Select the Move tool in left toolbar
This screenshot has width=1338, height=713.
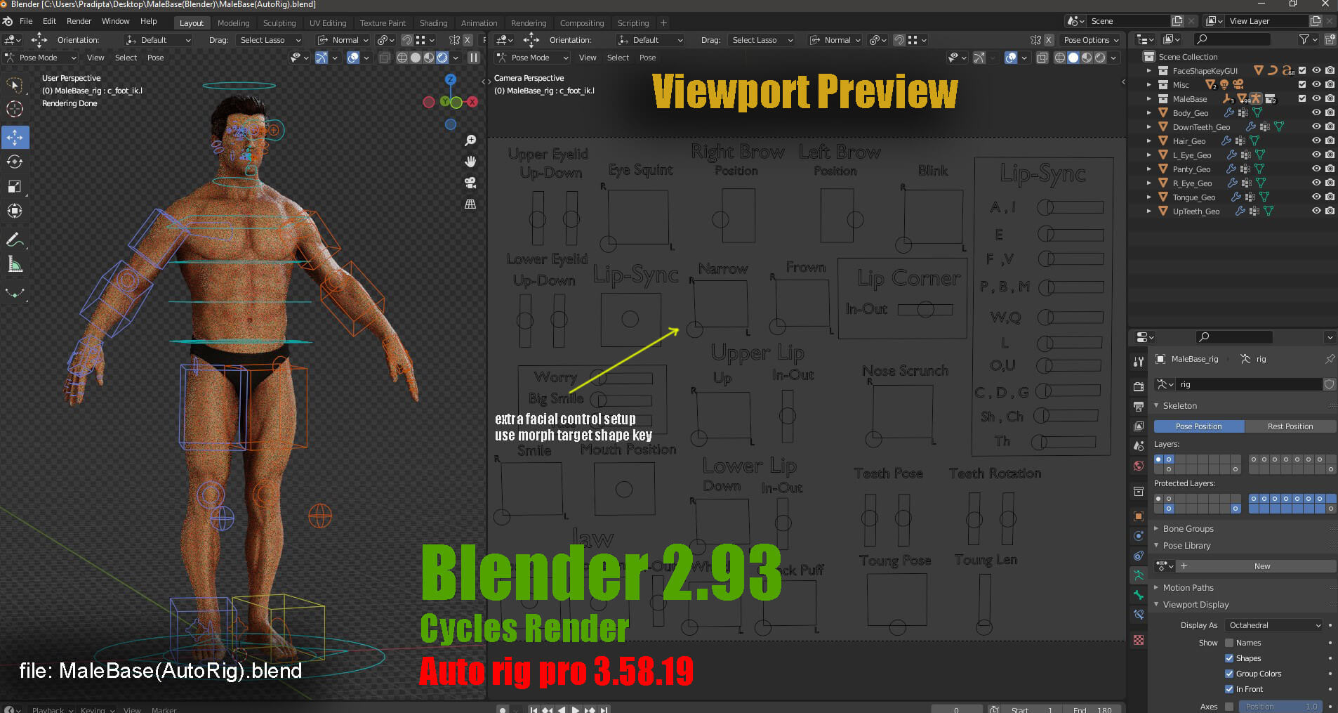(x=15, y=137)
